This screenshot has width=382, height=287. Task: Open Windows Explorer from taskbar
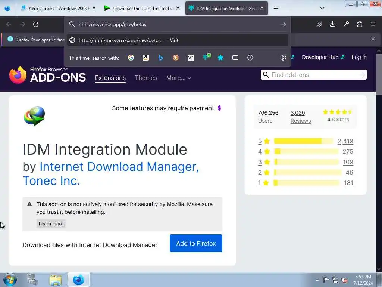(x=56, y=280)
